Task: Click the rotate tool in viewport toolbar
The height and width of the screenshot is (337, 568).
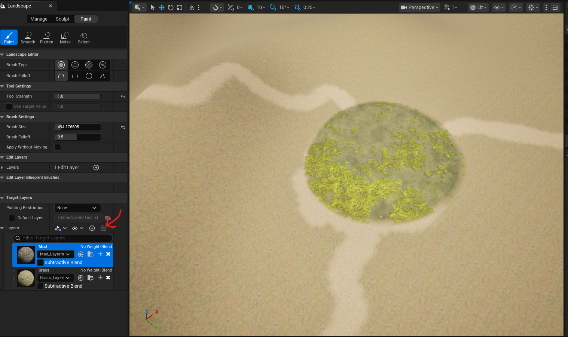Action: 171,7
